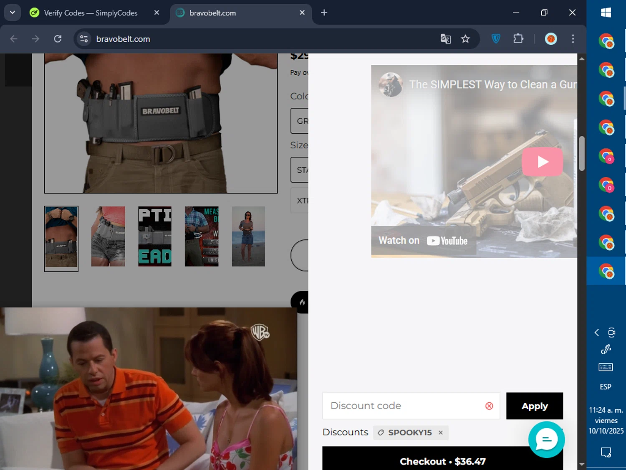The width and height of the screenshot is (626, 470).
Task: Close the Verify Codes — SimplyCodes tab
Action: coord(156,13)
